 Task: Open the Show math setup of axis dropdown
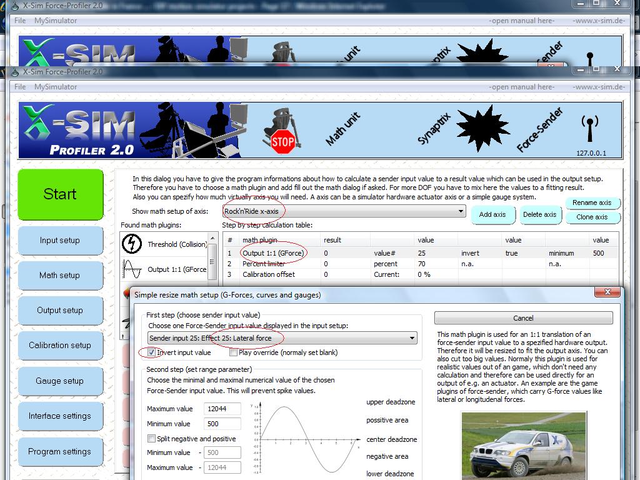point(344,211)
